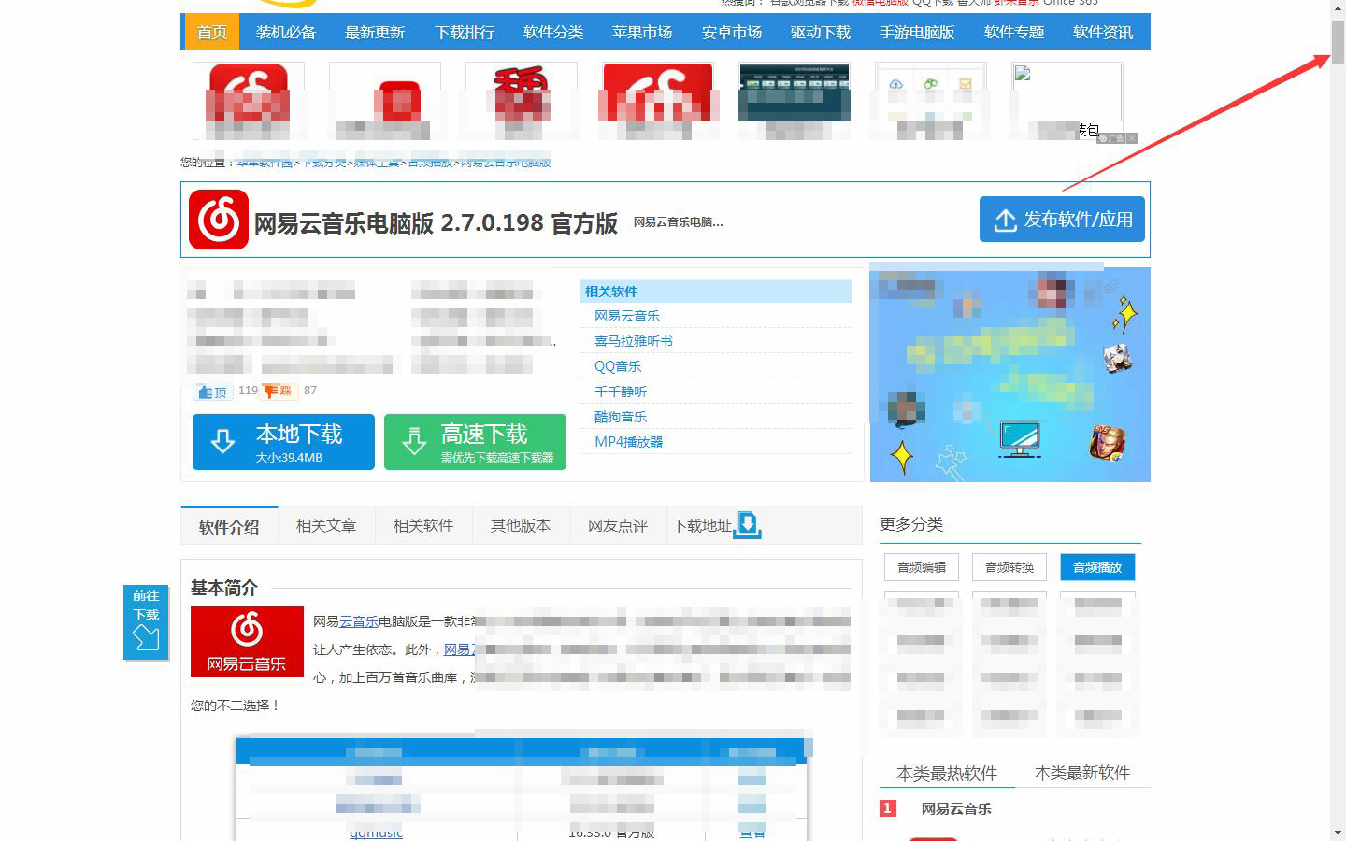Click the vertical scrollbar thumb
1346x841 pixels.
[x=1338, y=41]
